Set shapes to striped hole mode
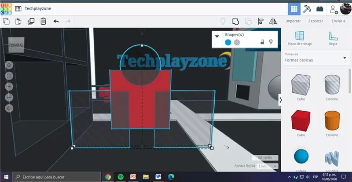Screen dimensions: 352x182 pos(237,42)
